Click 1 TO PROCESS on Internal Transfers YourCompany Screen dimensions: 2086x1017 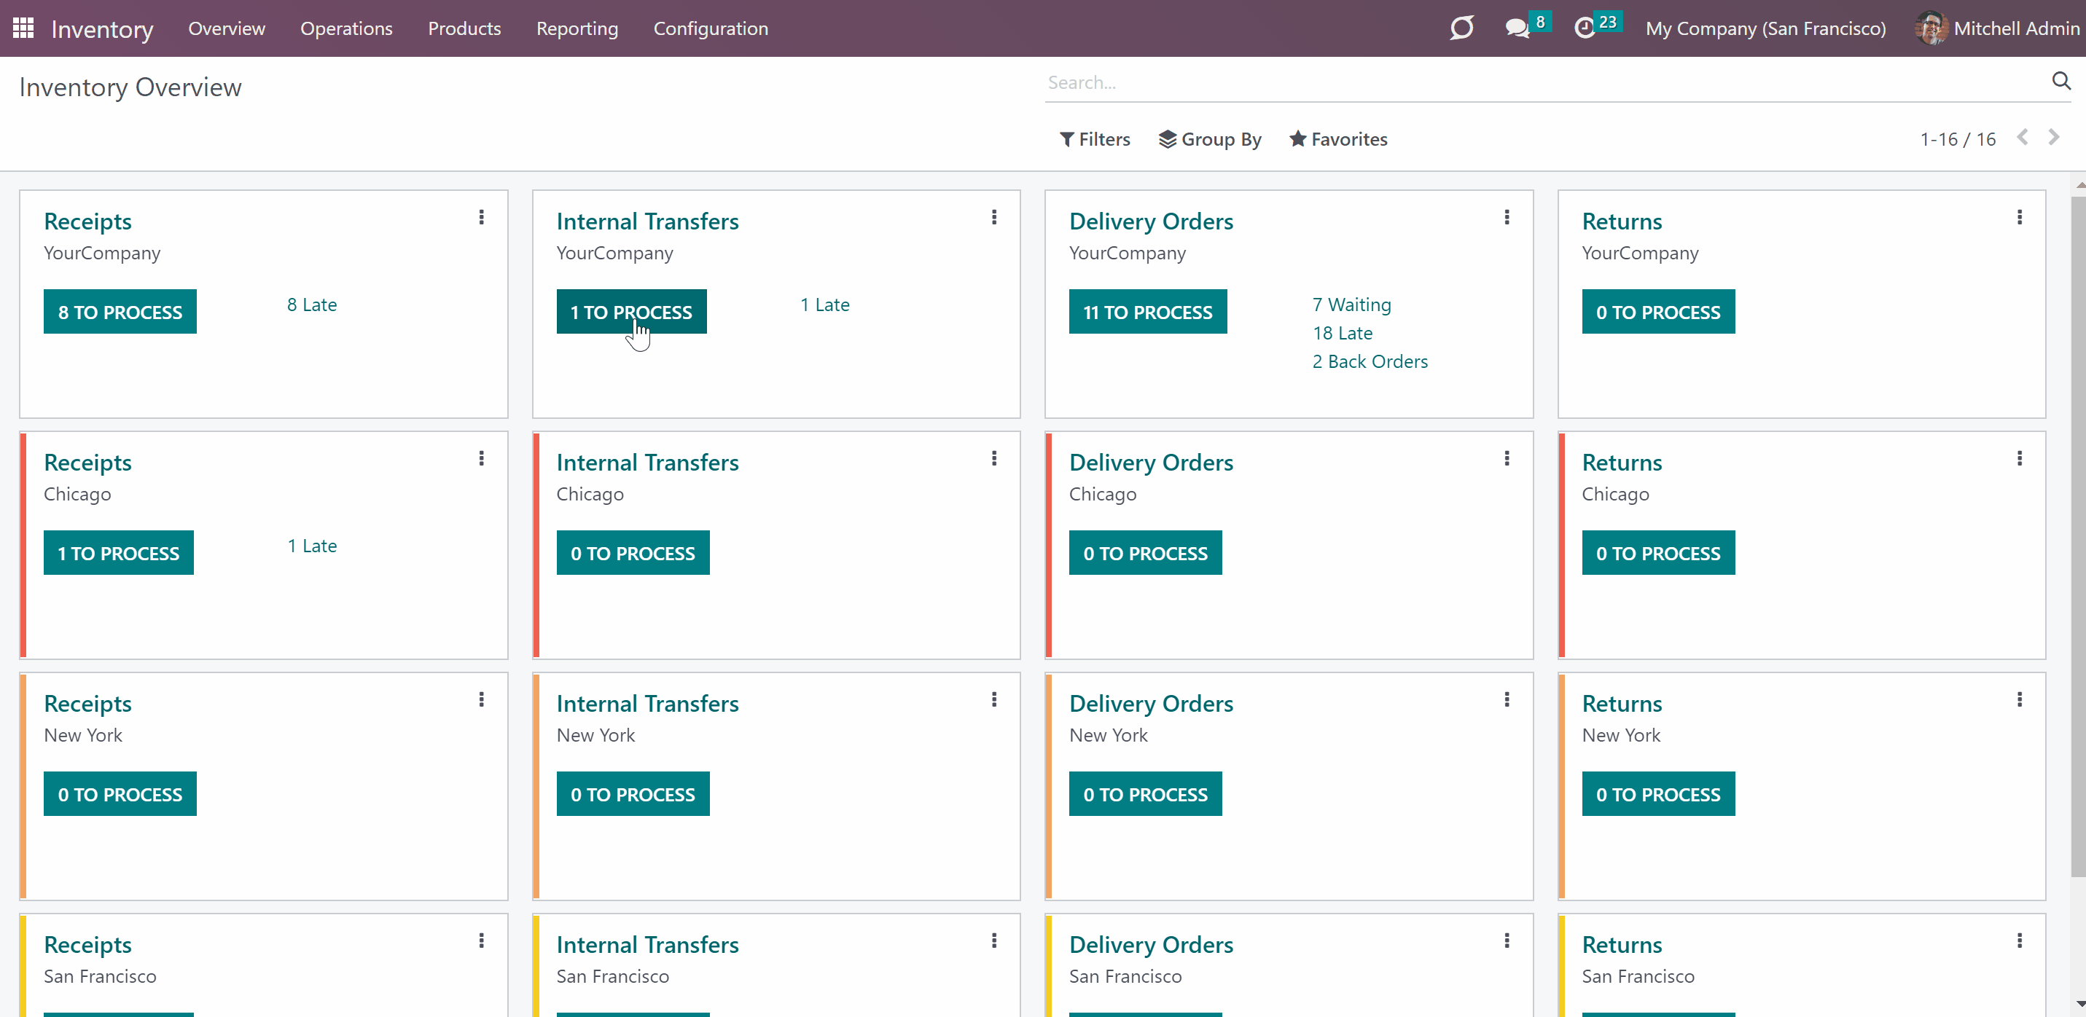(x=632, y=312)
